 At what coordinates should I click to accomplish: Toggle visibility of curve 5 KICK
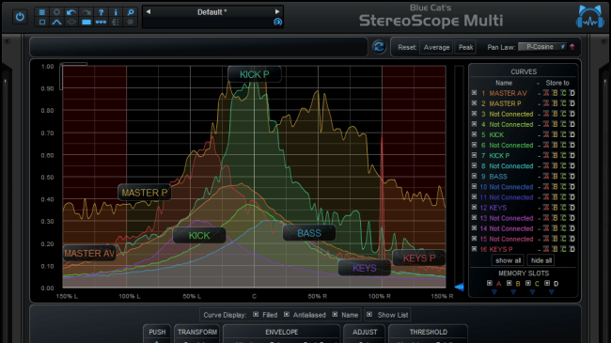[474, 134]
